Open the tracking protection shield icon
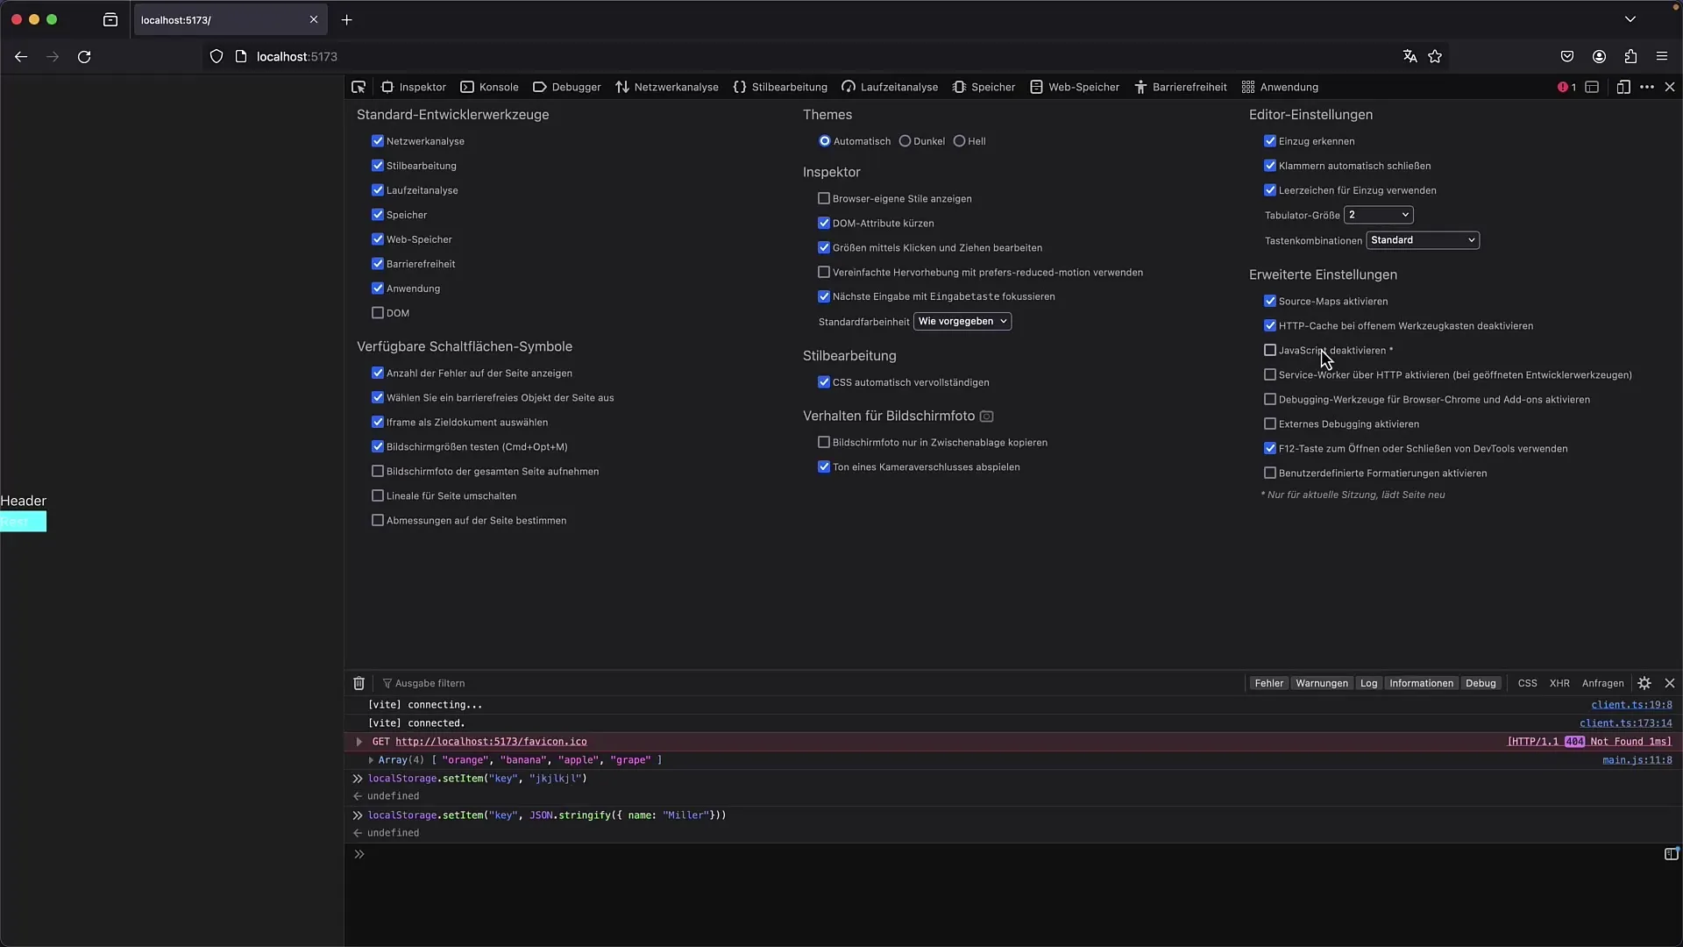The height and width of the screenshot is (947, 1683). point(217,56)
